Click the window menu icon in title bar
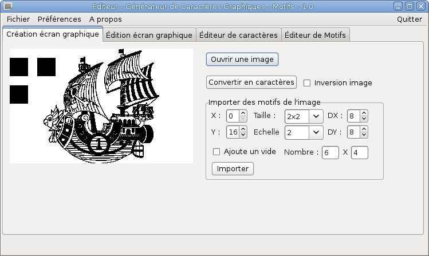The height and width of the screenshot is (256, 429). tap(8, 6)
